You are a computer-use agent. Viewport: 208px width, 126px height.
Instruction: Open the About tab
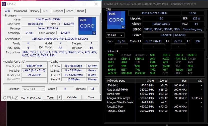pyautogui.click(x=80, y=11)
